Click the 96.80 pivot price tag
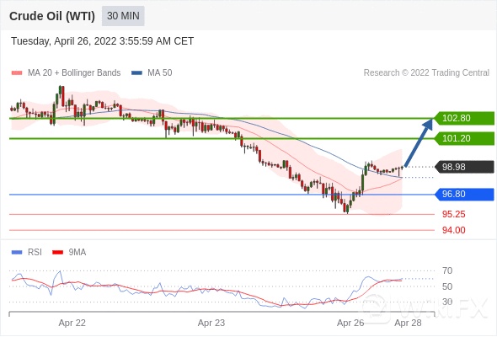 [x=464, y=194]
